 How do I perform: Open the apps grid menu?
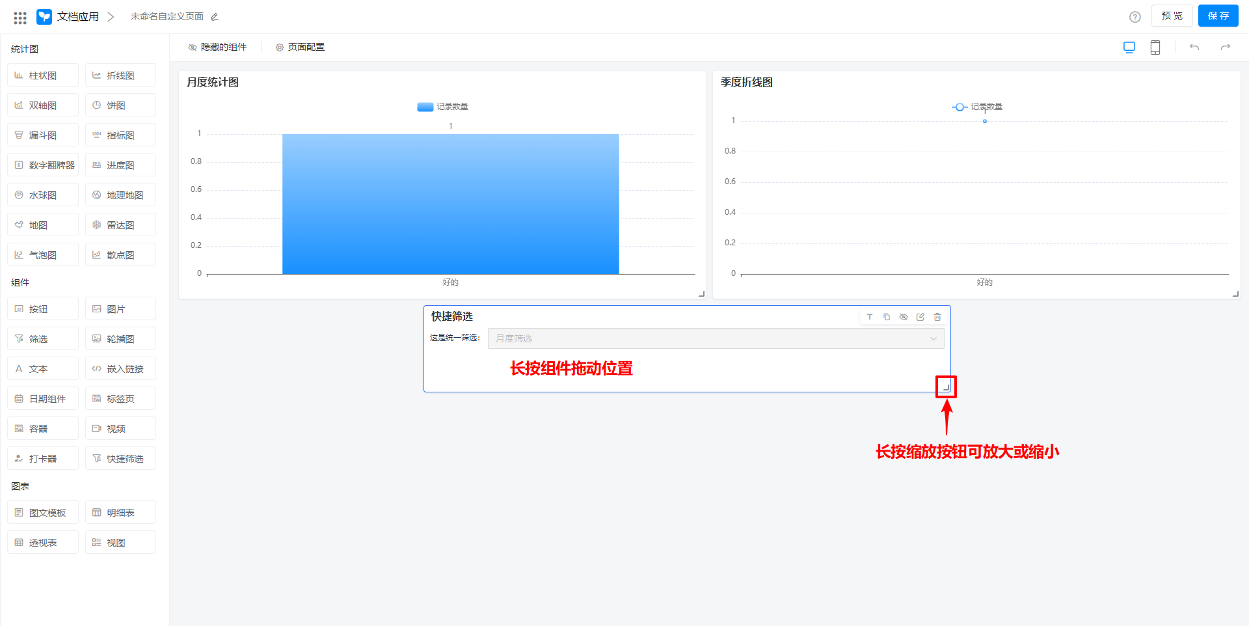[x=20, y=16]
